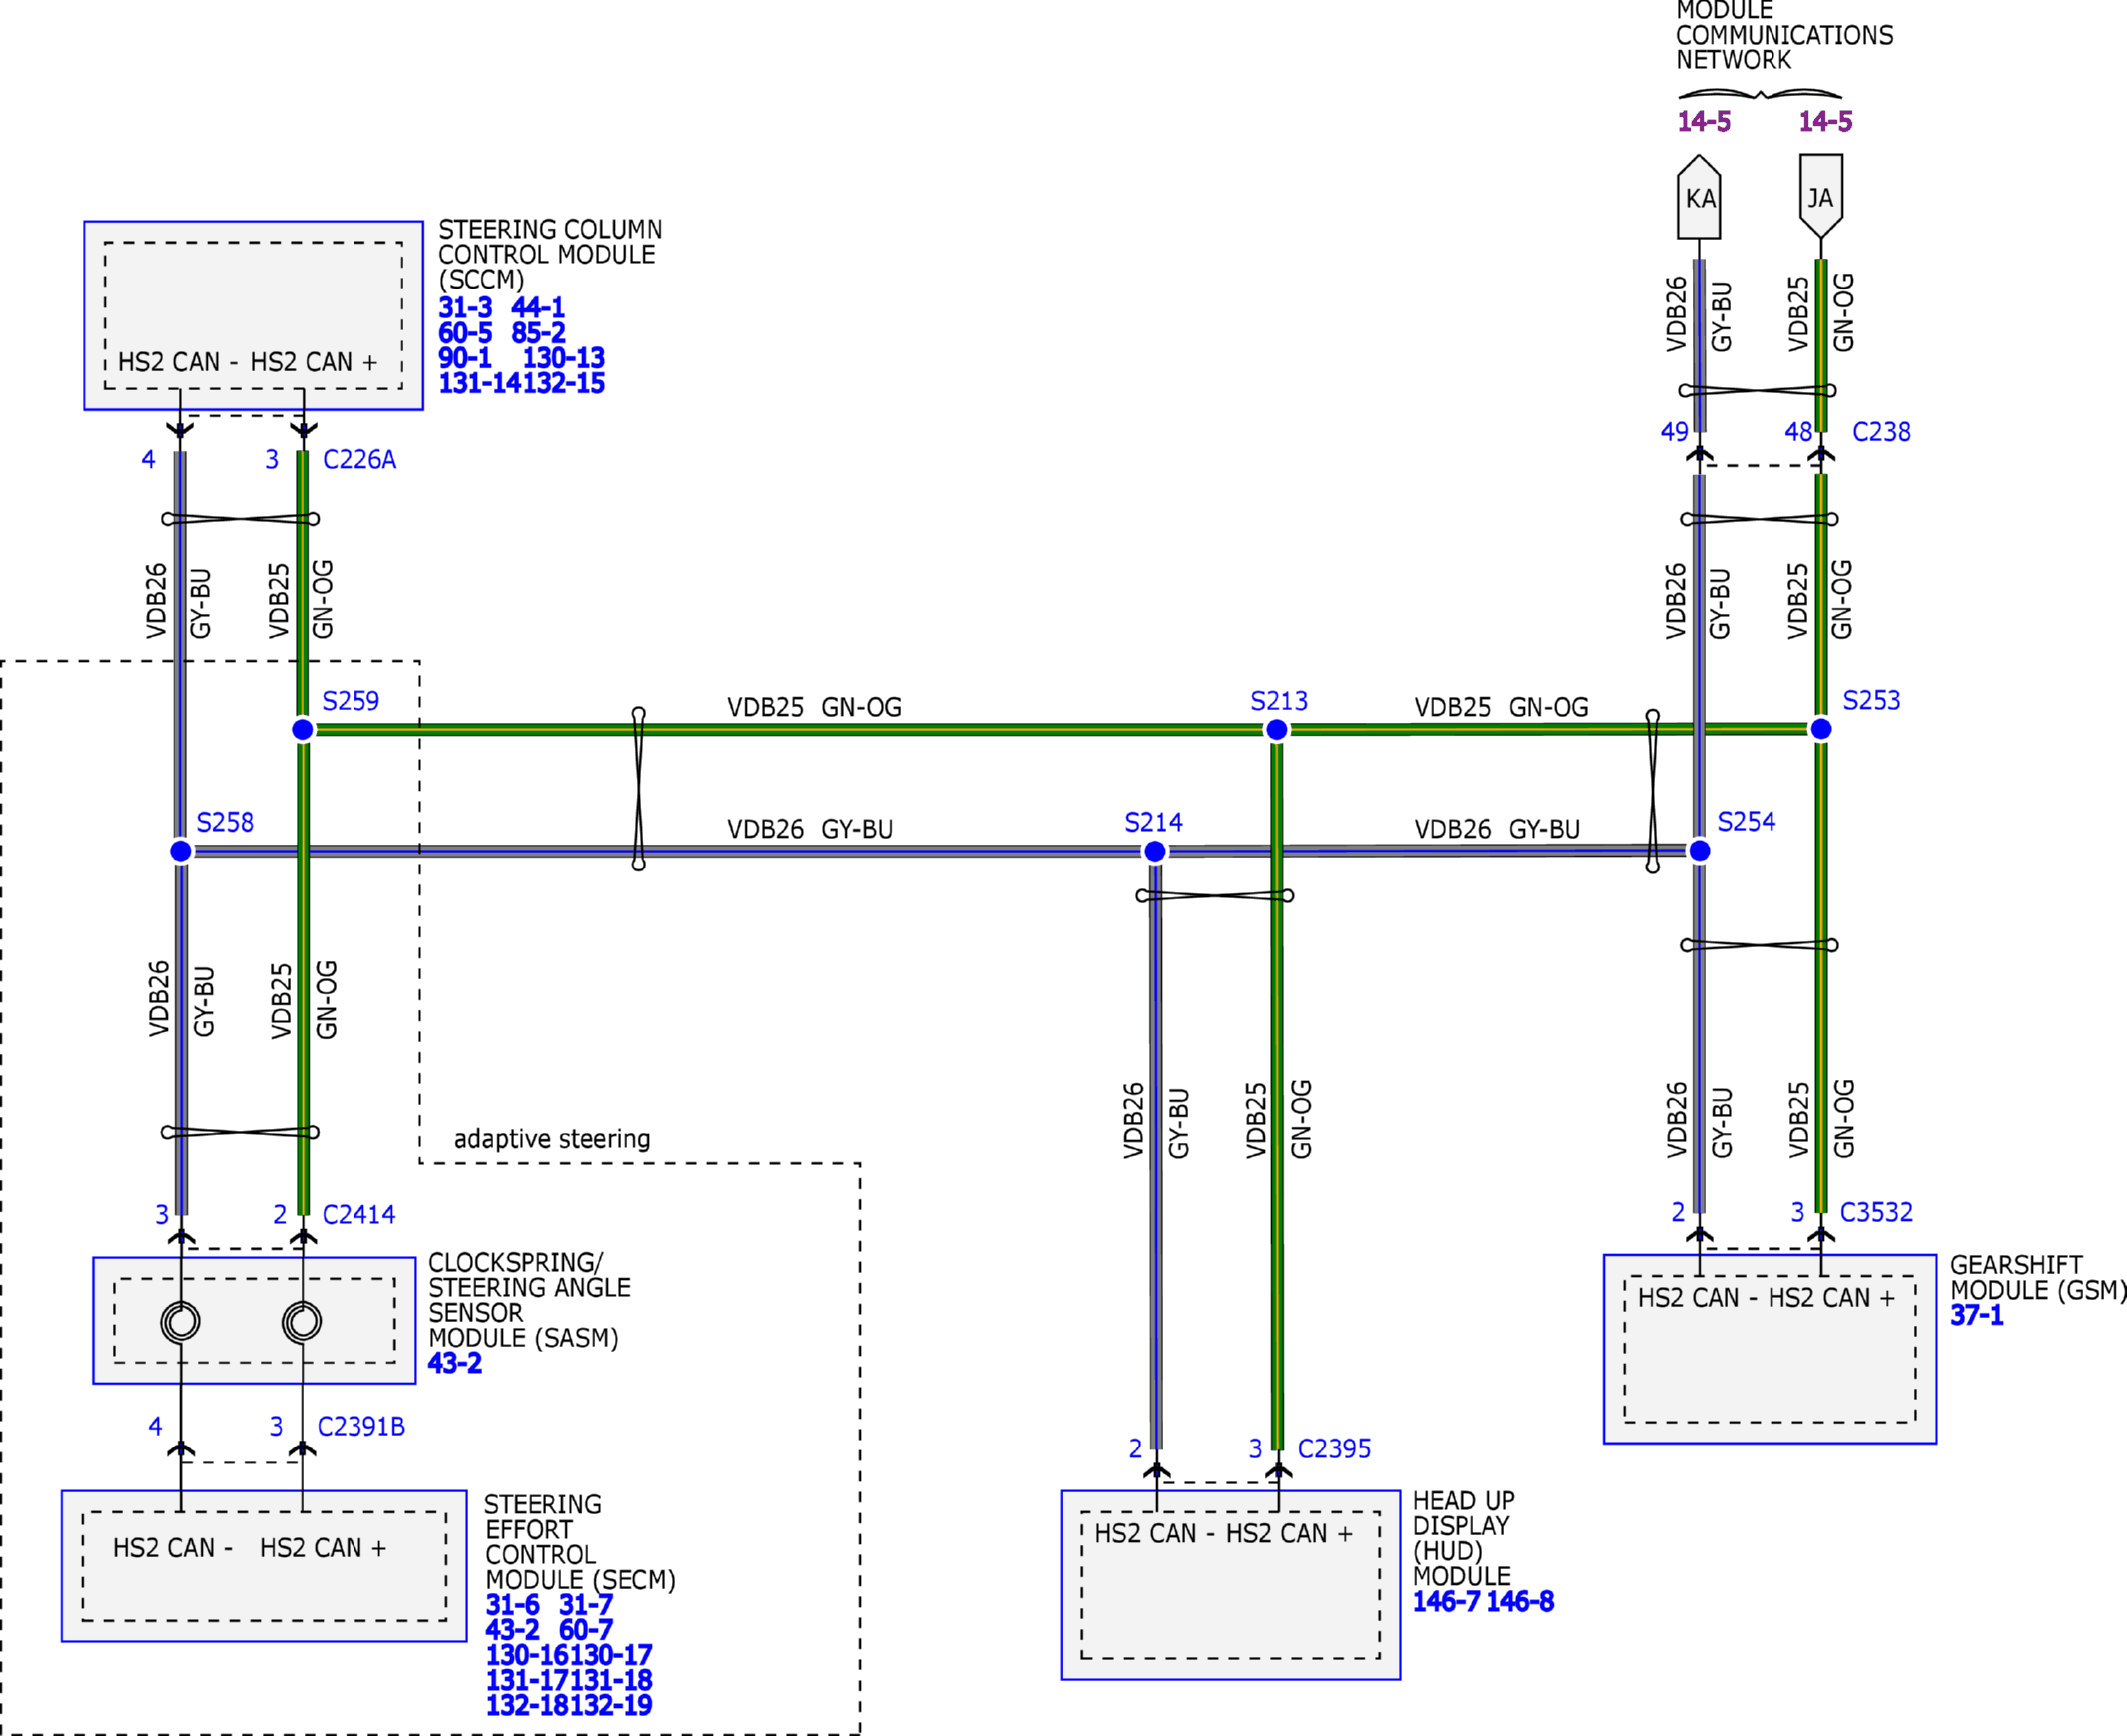Select the JA off-page connector symbol
This screenshot has width=2127, height=1736.
pos(1820,196)
